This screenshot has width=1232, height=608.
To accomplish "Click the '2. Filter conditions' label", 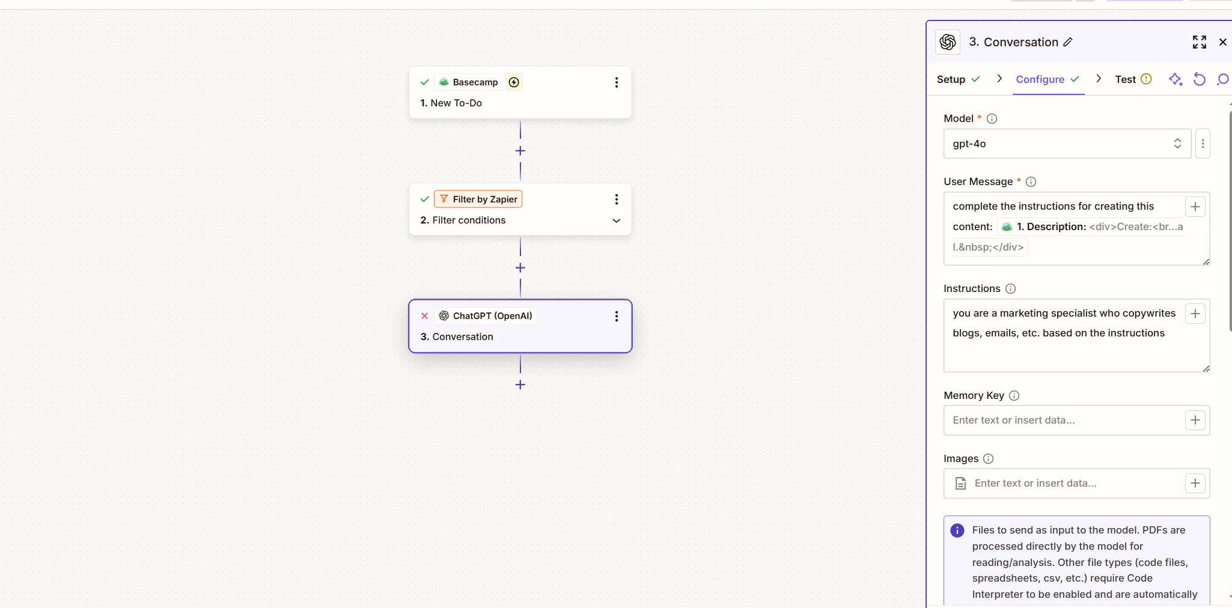I will click(463, 220).
